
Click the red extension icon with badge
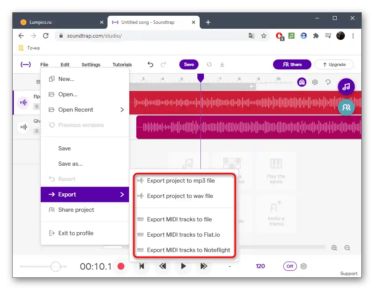(x=279, y=36)
